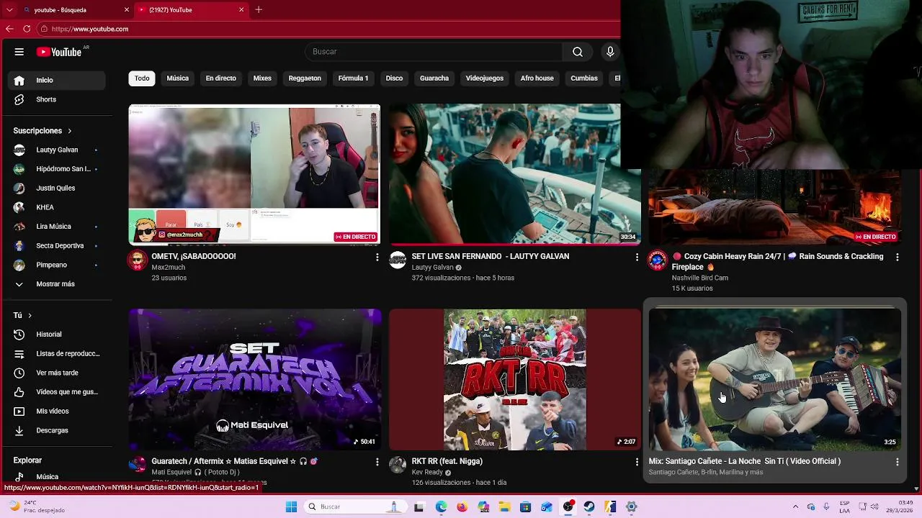Expand subscriptions with Mostrar más
Image resolution: width=922 pixels, height=518 pixels.
tap(58, 284)
